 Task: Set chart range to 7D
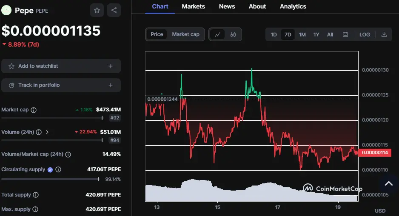tap(288, 35)
